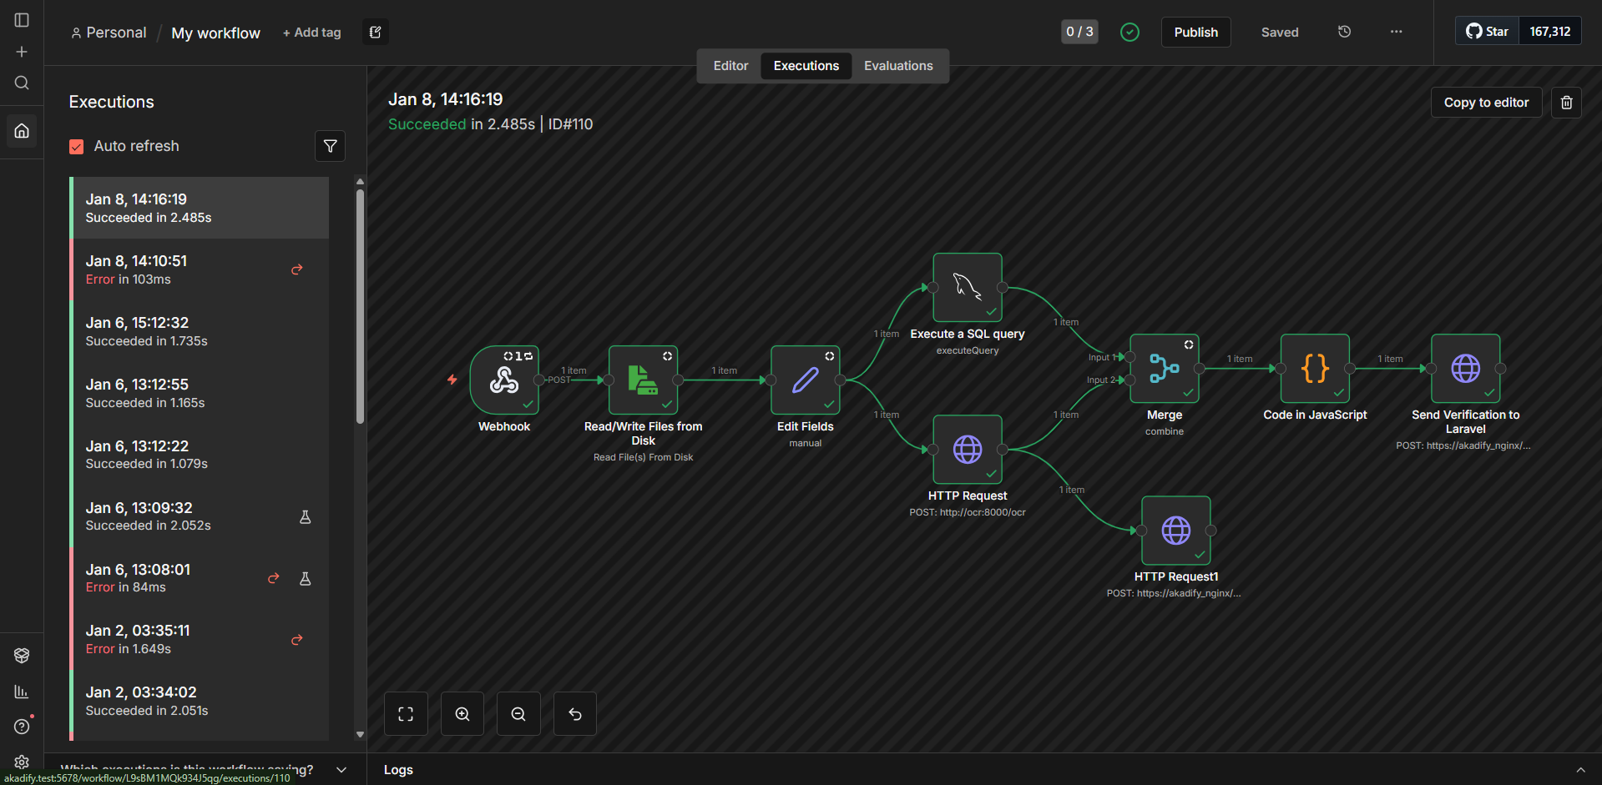1602x785 pixels.
Task: Select the HTTP Request1 node
Action: coord(1176,531)
